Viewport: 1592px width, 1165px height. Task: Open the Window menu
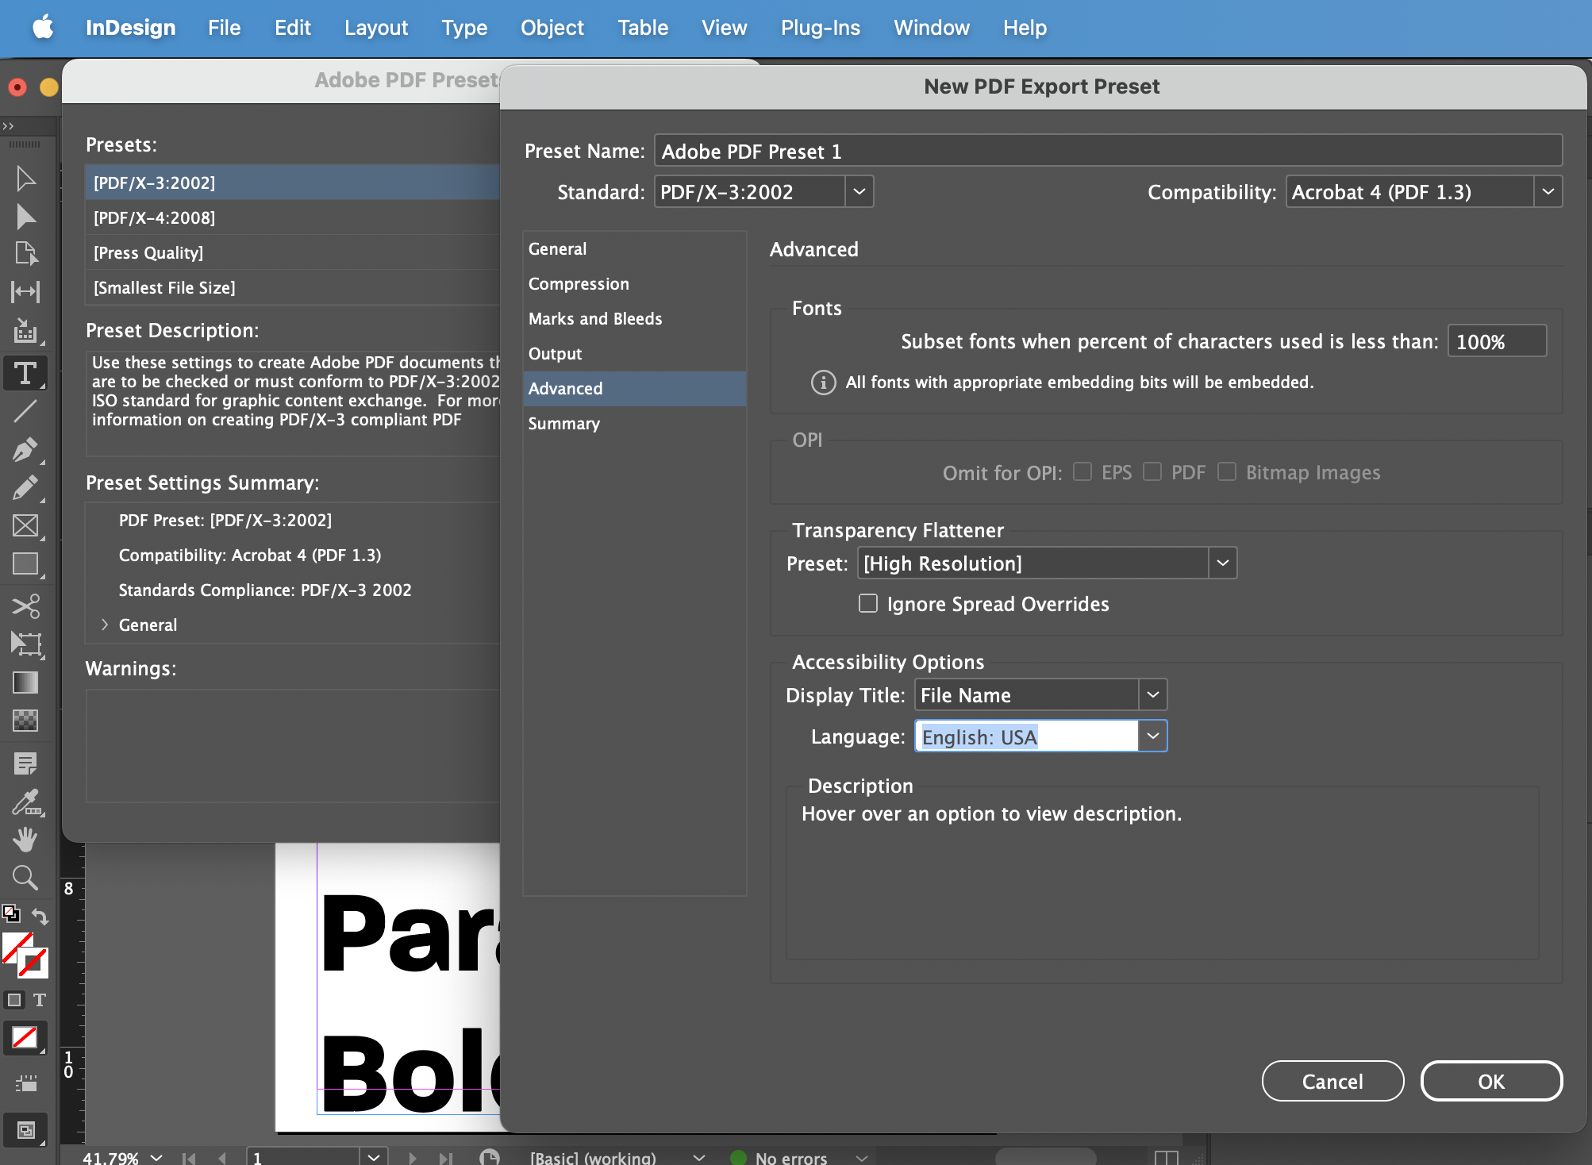coord(931,27)
